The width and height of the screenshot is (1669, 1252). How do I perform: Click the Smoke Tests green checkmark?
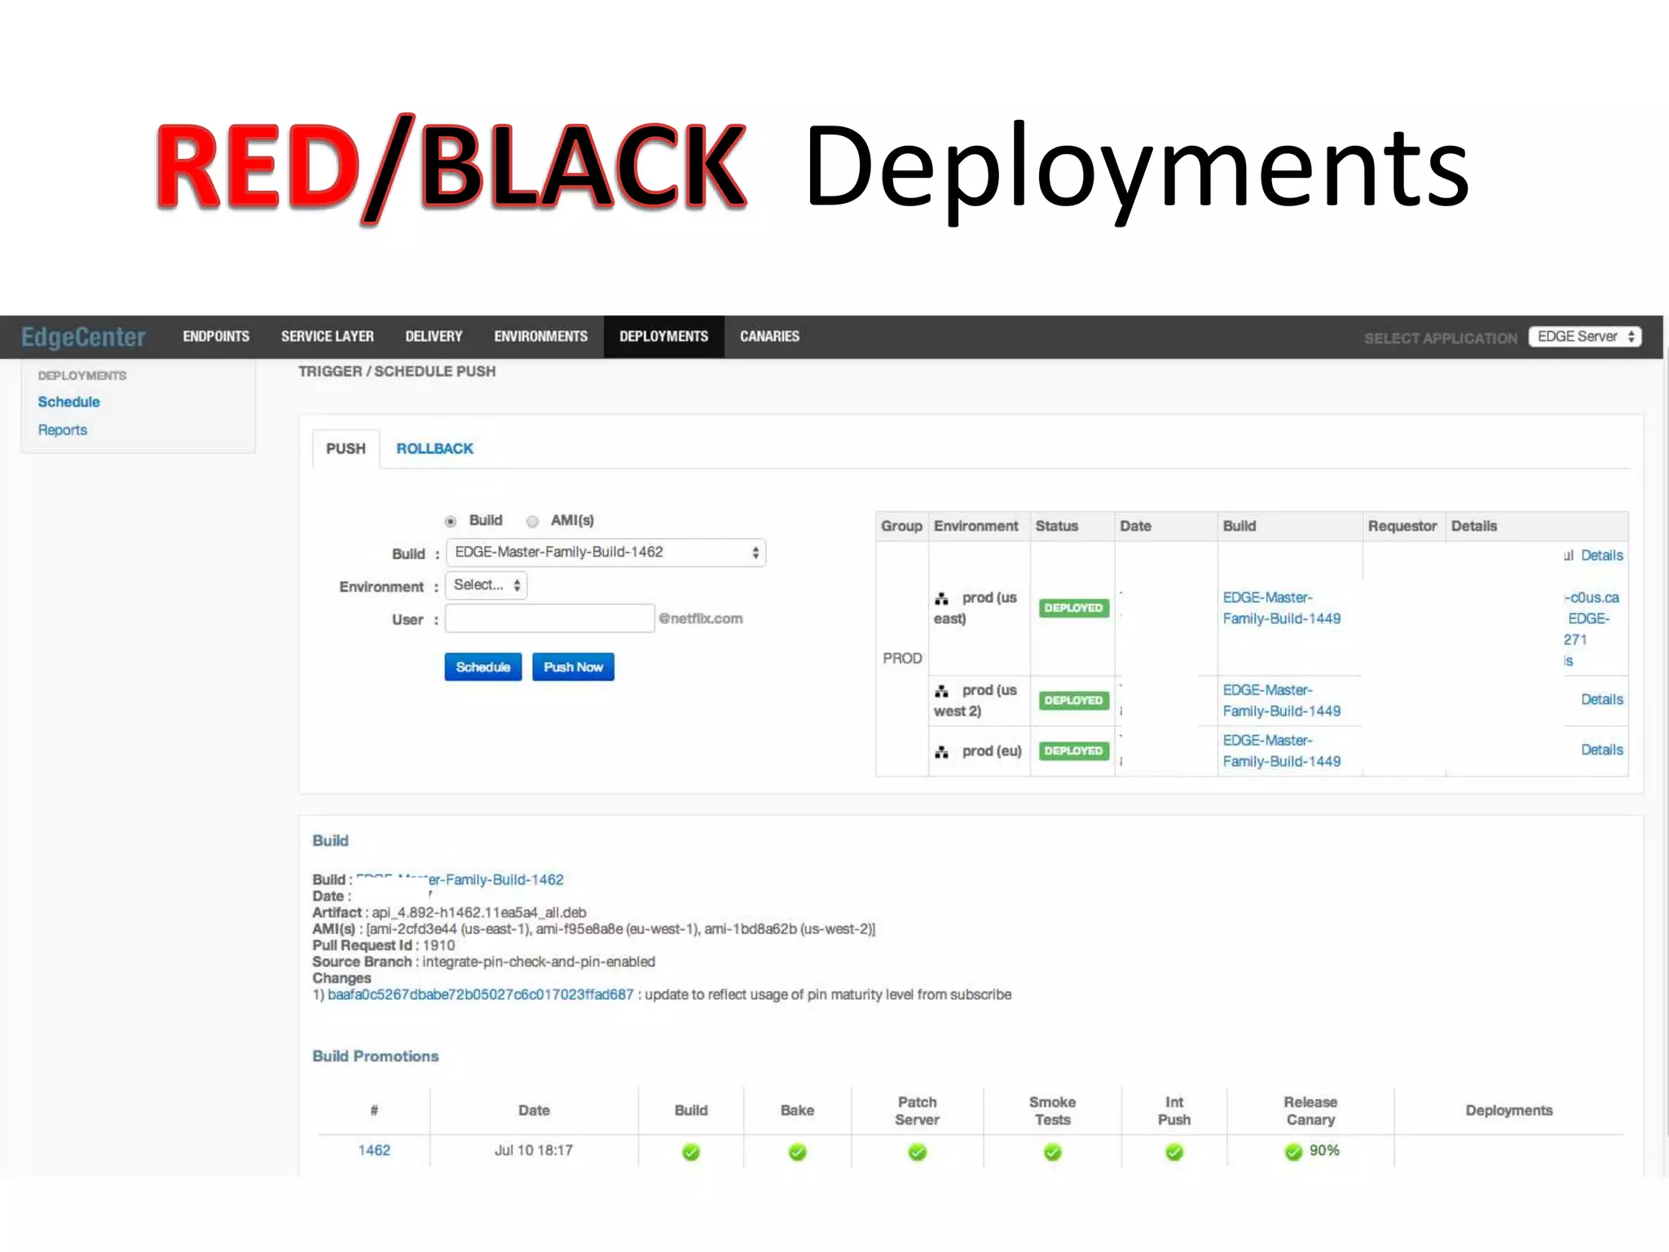pos(1053,1152)
